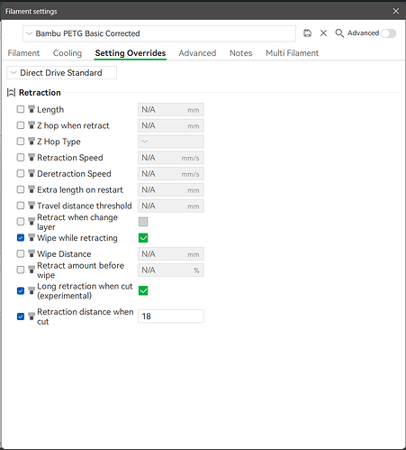Screen dimensions: 406x450
Task: Click the Travel distance threshold field
Action: (x=171, y=206)
